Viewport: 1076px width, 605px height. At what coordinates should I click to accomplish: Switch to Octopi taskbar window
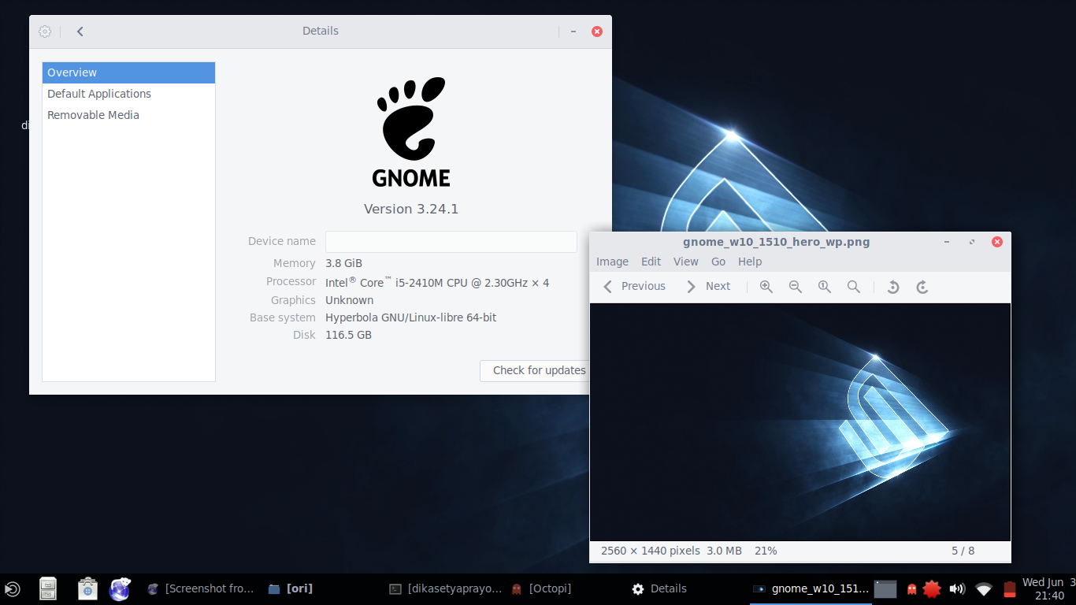coord(541,588)
